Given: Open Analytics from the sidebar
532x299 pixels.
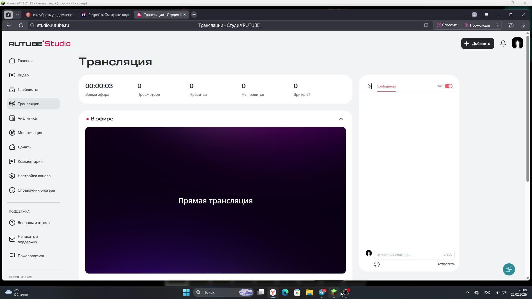Looking at the screenshot, I should click(27, 118).
